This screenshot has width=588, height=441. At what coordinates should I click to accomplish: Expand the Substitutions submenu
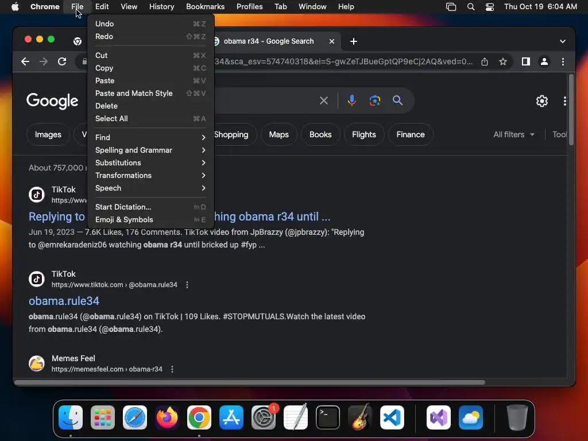click(x=150, y=163)
